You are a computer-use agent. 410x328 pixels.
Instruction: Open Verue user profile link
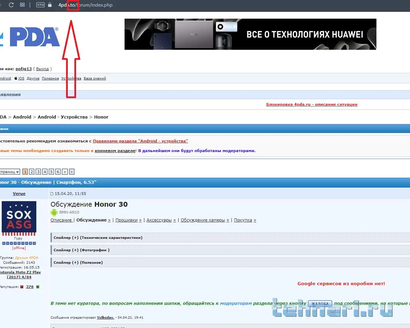click(19, 194)
